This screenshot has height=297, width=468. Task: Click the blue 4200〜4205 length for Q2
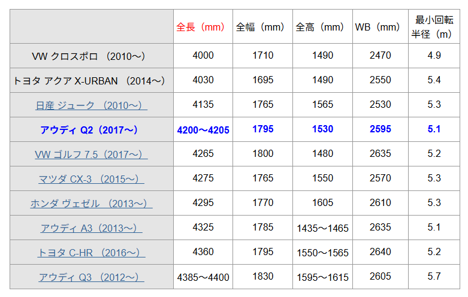[x=203, y=130]
